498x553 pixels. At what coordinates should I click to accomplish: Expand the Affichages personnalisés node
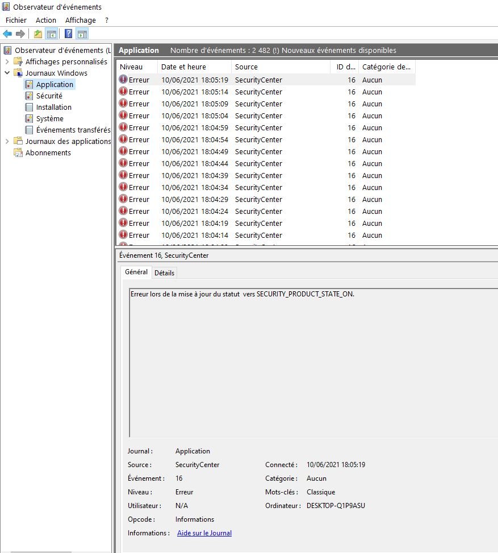coord(7,61)
